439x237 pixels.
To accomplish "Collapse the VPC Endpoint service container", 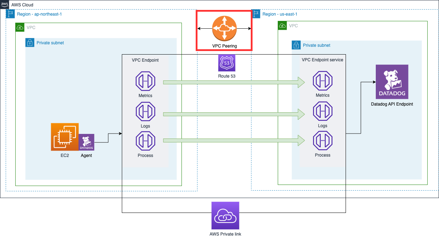I will 323,60.
